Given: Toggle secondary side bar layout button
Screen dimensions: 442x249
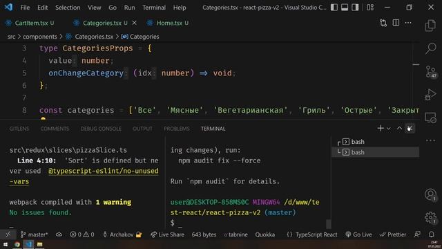Looking at the screenshot, I should coord(355,8).
